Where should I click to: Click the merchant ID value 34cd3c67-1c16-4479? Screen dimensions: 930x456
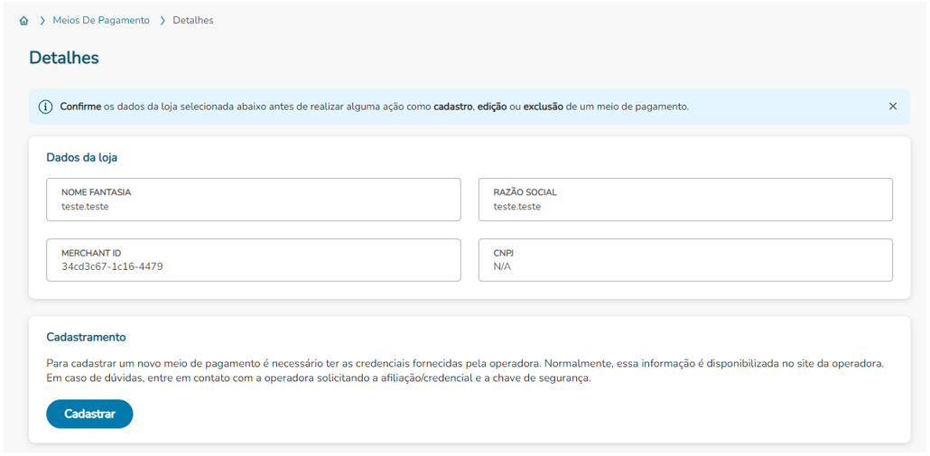tap(112, 267)
